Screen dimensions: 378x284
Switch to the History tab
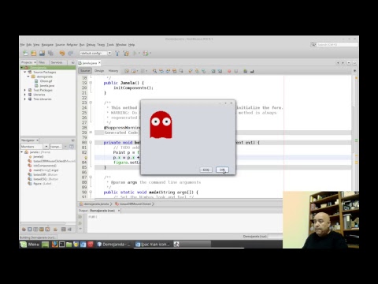tap(113, 71)
